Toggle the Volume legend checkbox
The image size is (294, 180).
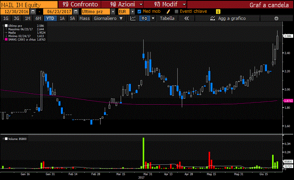tap(5, 139)
